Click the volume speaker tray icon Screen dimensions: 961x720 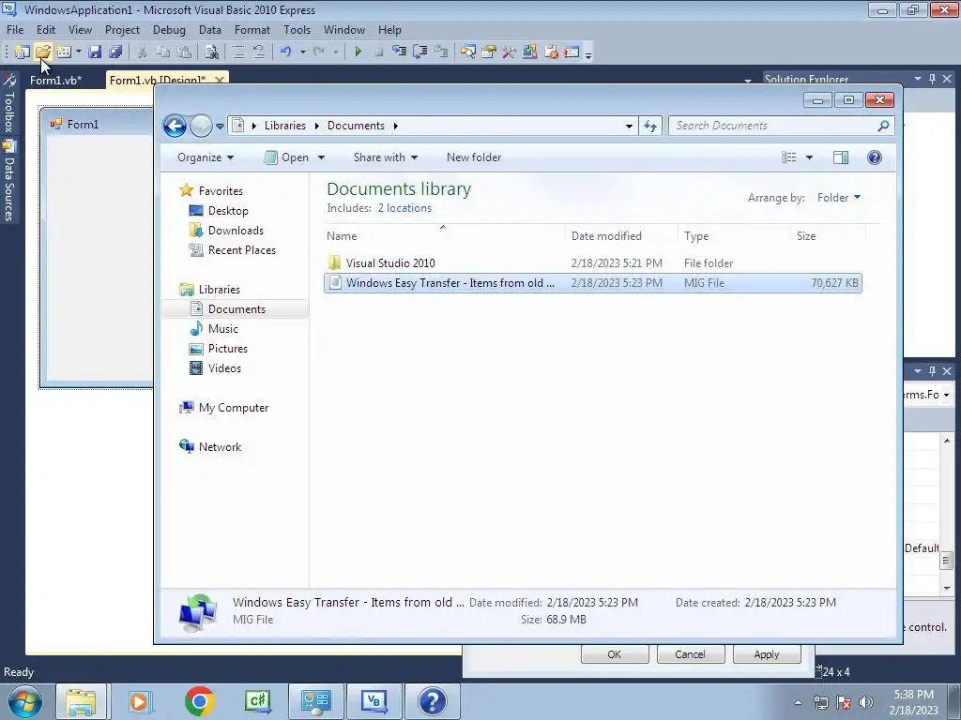866,701
